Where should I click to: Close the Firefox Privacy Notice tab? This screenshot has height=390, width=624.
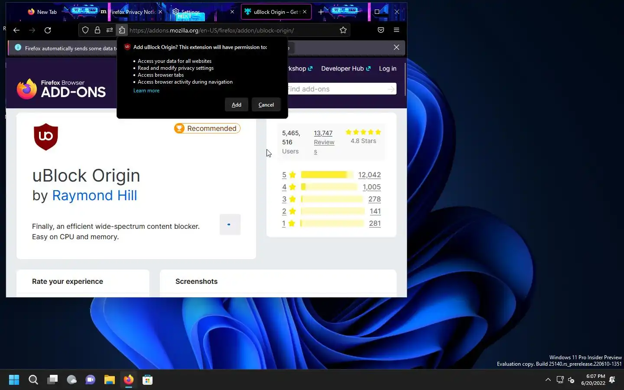coord(160,12)
